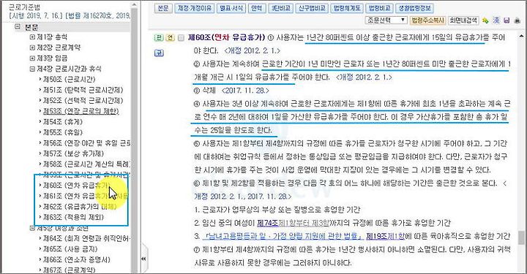Select 제54조 (휴게) in tree

pos(63,122)
